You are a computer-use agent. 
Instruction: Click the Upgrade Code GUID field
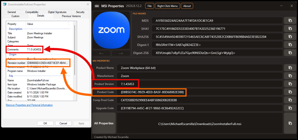click(200, 108)
